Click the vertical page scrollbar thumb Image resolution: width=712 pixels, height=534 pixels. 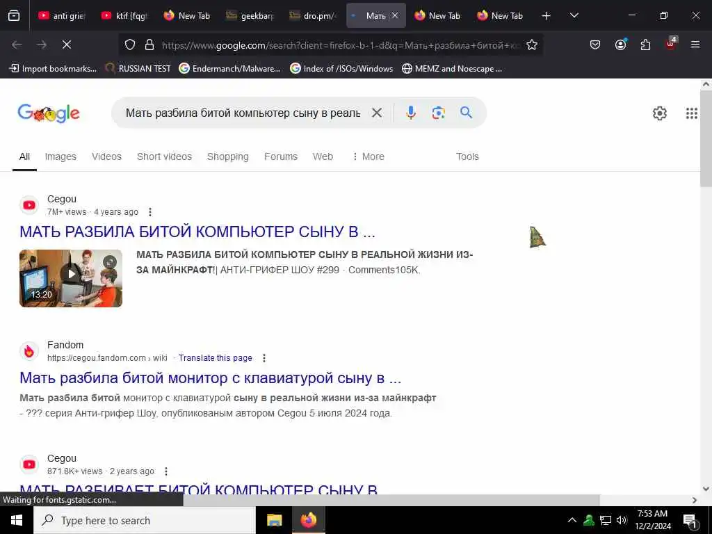[x=706, y=138]
